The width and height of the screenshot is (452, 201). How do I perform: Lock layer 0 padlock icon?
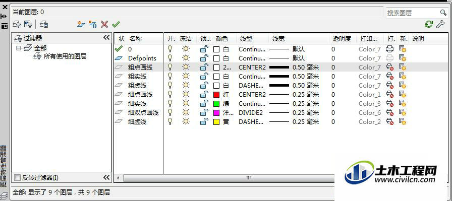(204, 49)
